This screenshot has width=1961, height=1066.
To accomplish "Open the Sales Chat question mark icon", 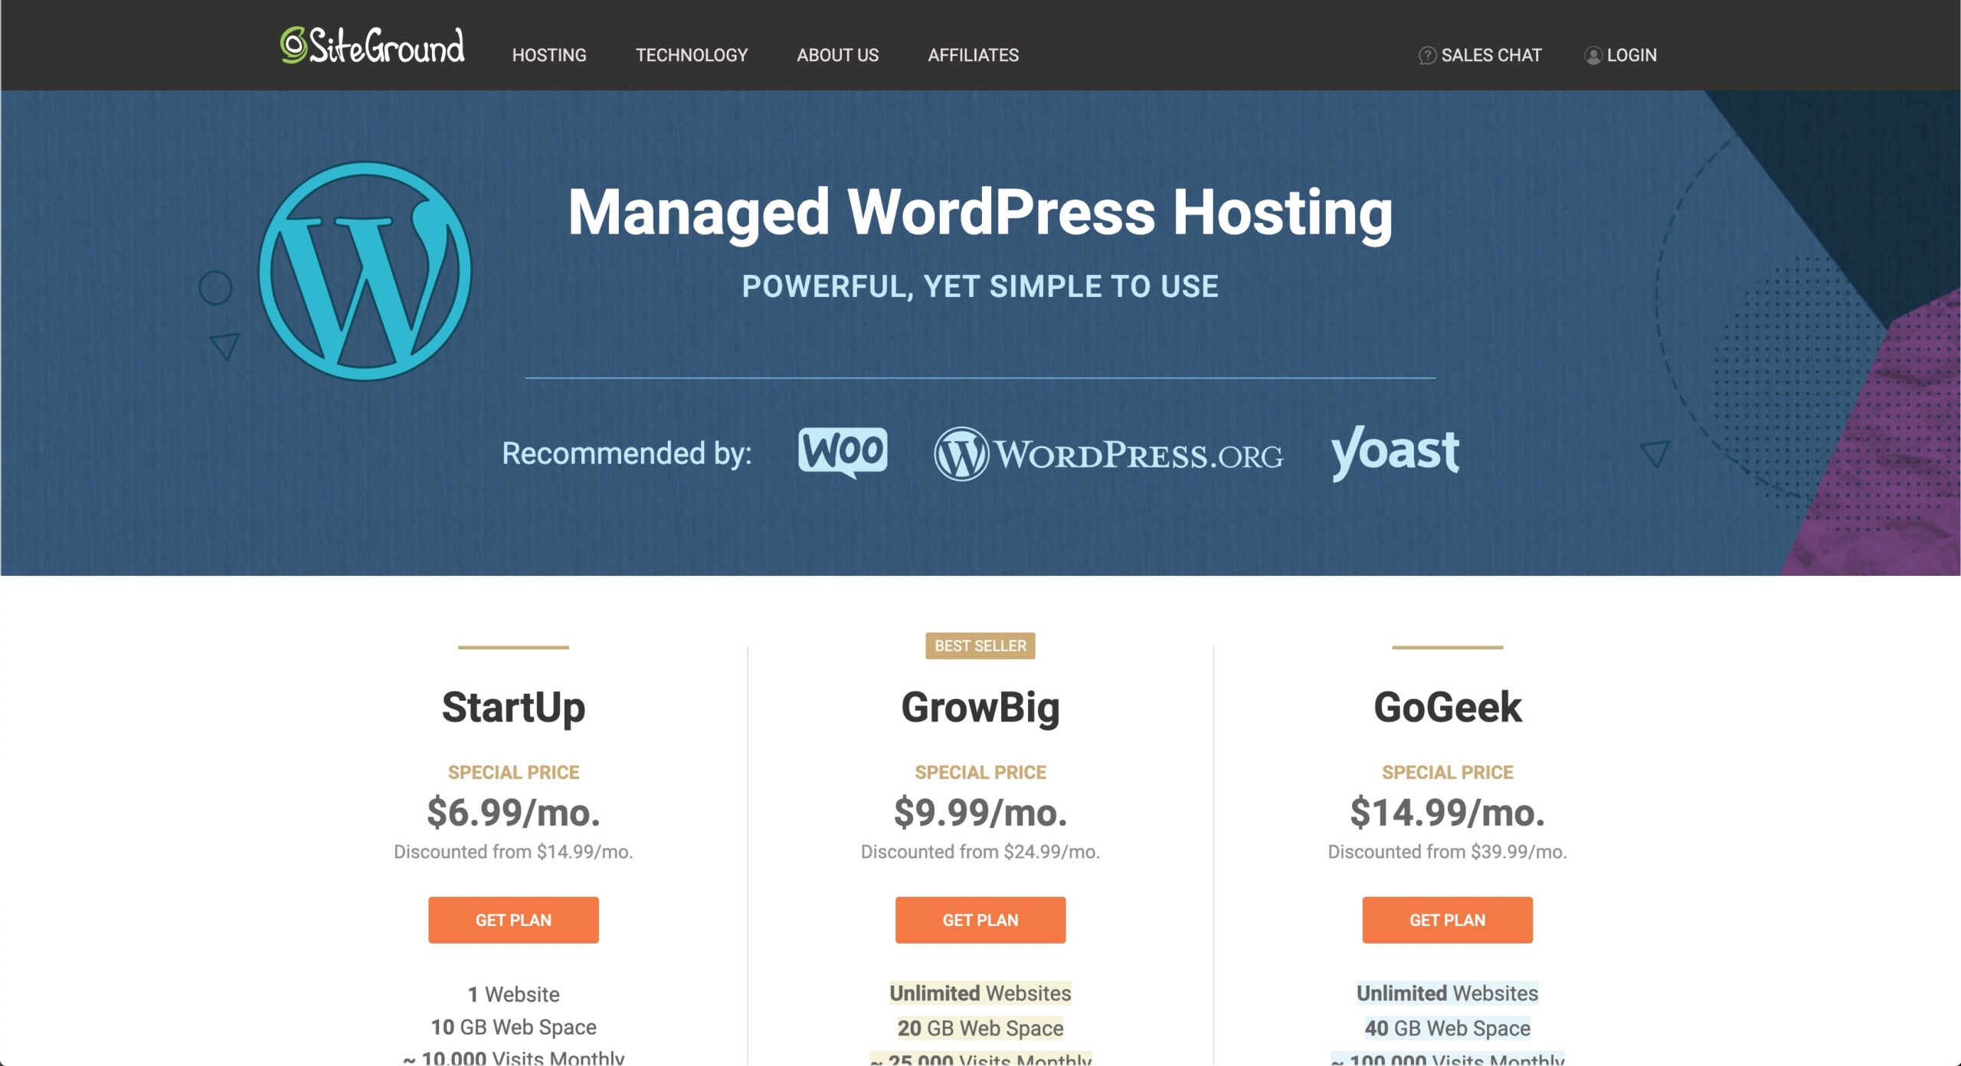I will (1426, 54).
